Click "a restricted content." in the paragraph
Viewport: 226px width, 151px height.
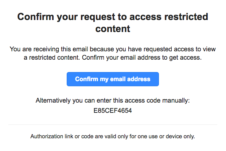pos(52,57)
